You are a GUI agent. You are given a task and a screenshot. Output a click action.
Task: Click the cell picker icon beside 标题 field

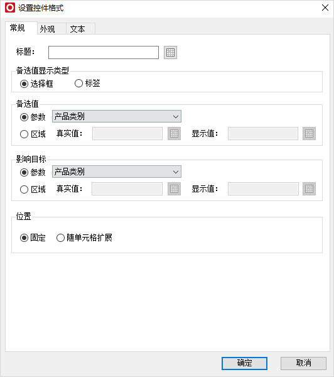[170, 52]
